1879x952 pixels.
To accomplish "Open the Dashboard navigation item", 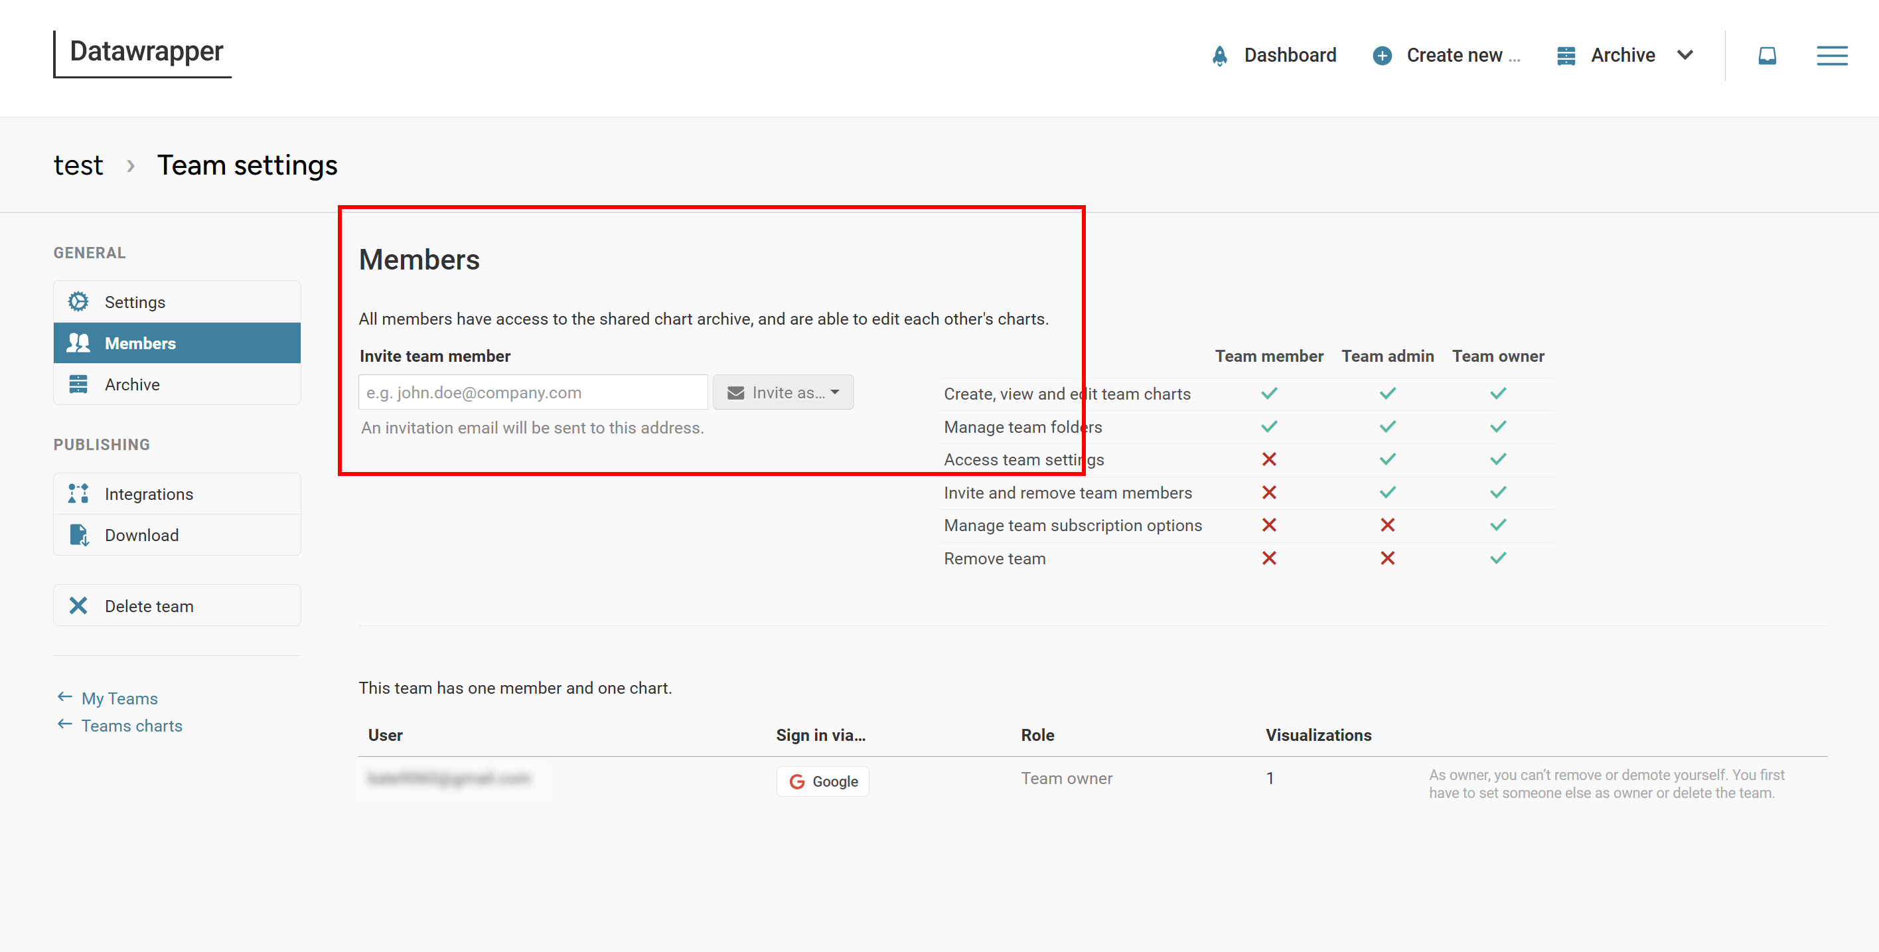I will click(1289, 56).
